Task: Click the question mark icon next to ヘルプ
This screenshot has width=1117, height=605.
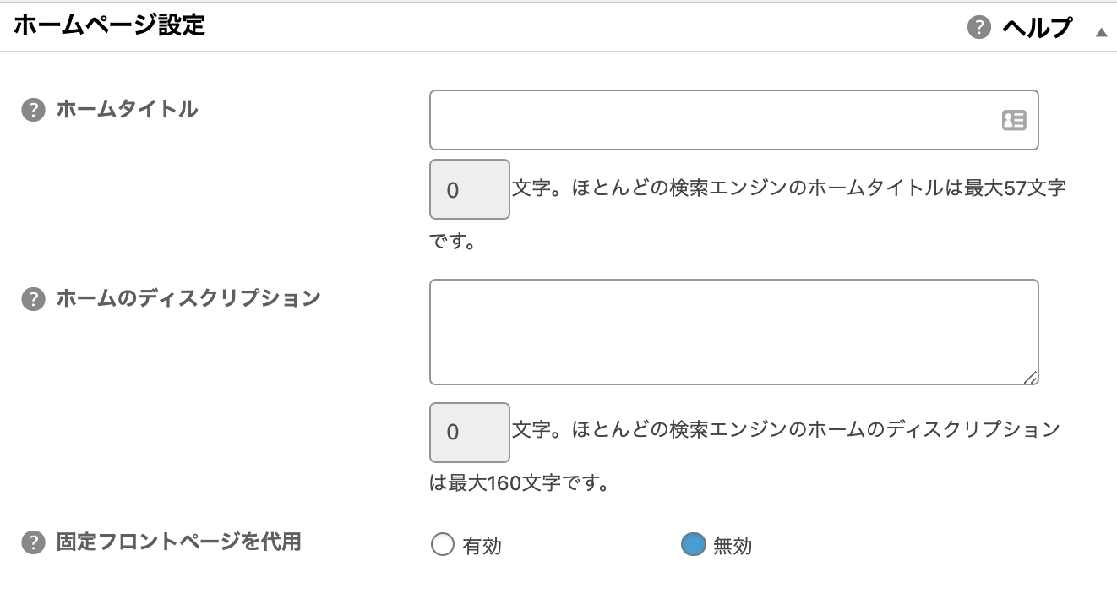Action: click(978, 28)
